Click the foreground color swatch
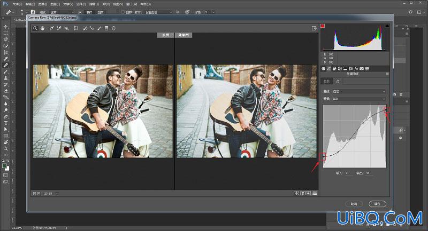 4,166
